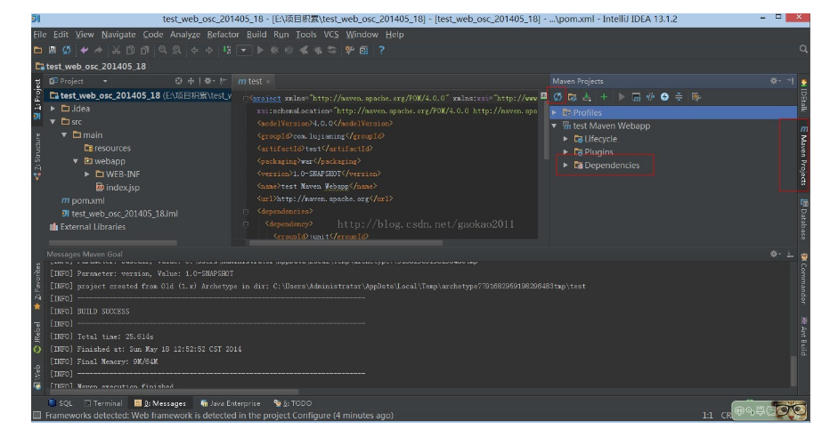Close the test editor tab
Viewport: 838px width, 446px height.
[268, 81]
